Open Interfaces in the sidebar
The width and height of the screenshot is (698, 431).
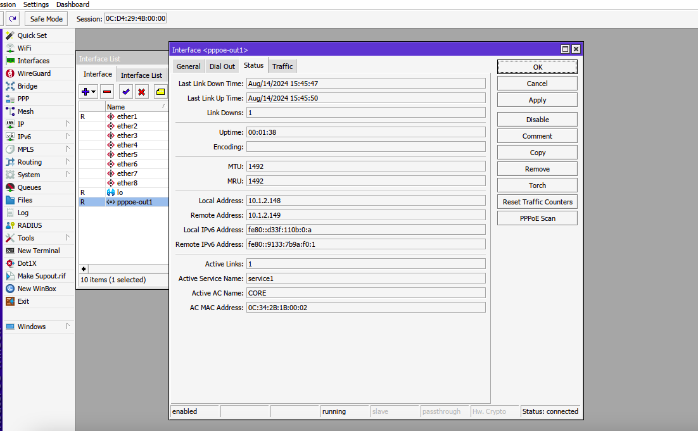34,61
